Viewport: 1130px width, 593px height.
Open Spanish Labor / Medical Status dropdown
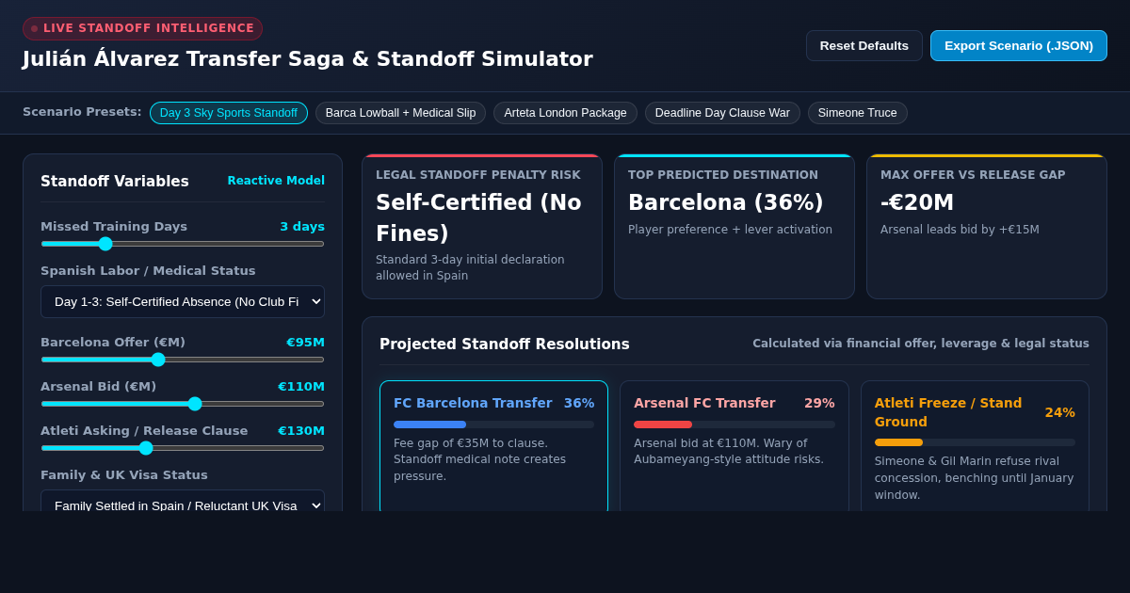183,301
